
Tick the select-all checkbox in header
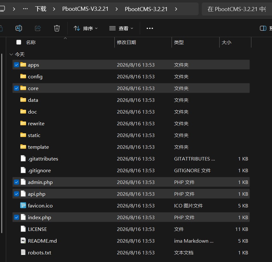[19, 42]
